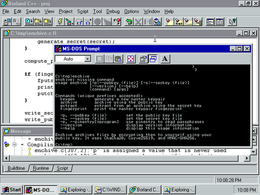Click the Message window title icon
Screen dimensions: 260x195
pyautogui.click(x=6, y=131)
